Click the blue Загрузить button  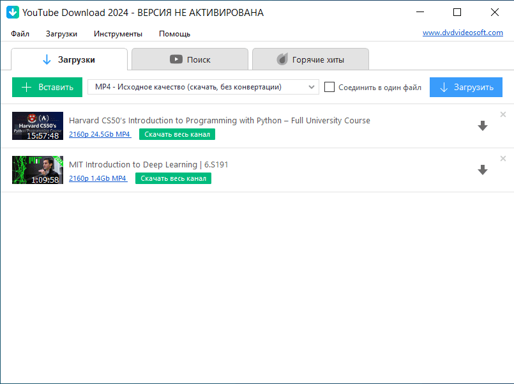(466, 88)
